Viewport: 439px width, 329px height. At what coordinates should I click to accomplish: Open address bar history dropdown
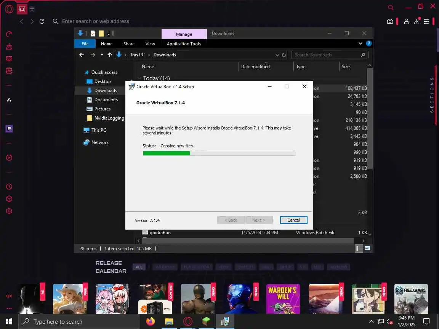pyautogui.click(x=277, y=55)
